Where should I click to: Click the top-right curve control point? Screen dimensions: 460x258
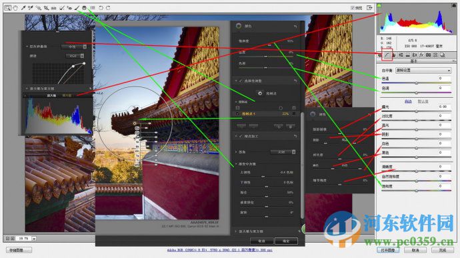[x=84, y=63]
